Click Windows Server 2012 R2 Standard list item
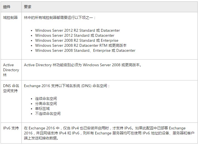Viewport: 198px width, 145px height. coord(78,30)
